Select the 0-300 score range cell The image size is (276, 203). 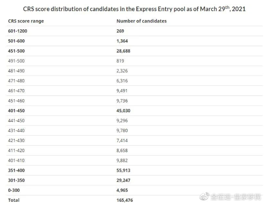pos(14,190)
